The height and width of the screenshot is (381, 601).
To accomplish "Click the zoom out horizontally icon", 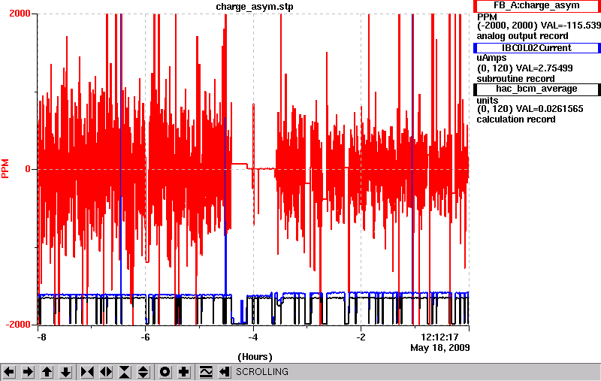I will [106, 372].
